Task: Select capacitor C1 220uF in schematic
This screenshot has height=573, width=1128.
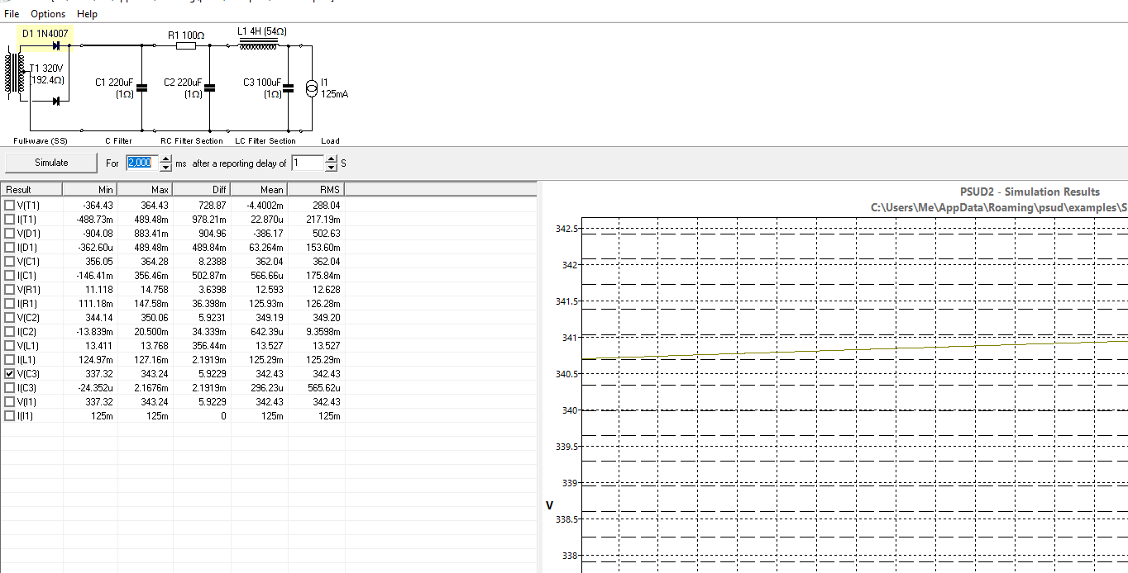Action: (x=141, y=88)
